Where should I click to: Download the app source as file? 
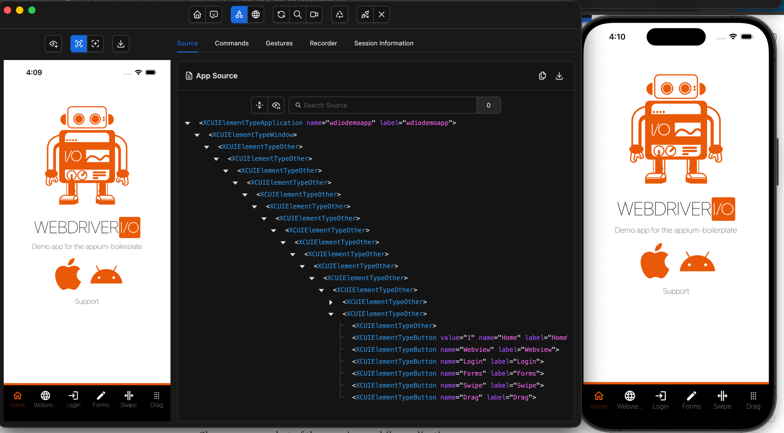point(559,76)
